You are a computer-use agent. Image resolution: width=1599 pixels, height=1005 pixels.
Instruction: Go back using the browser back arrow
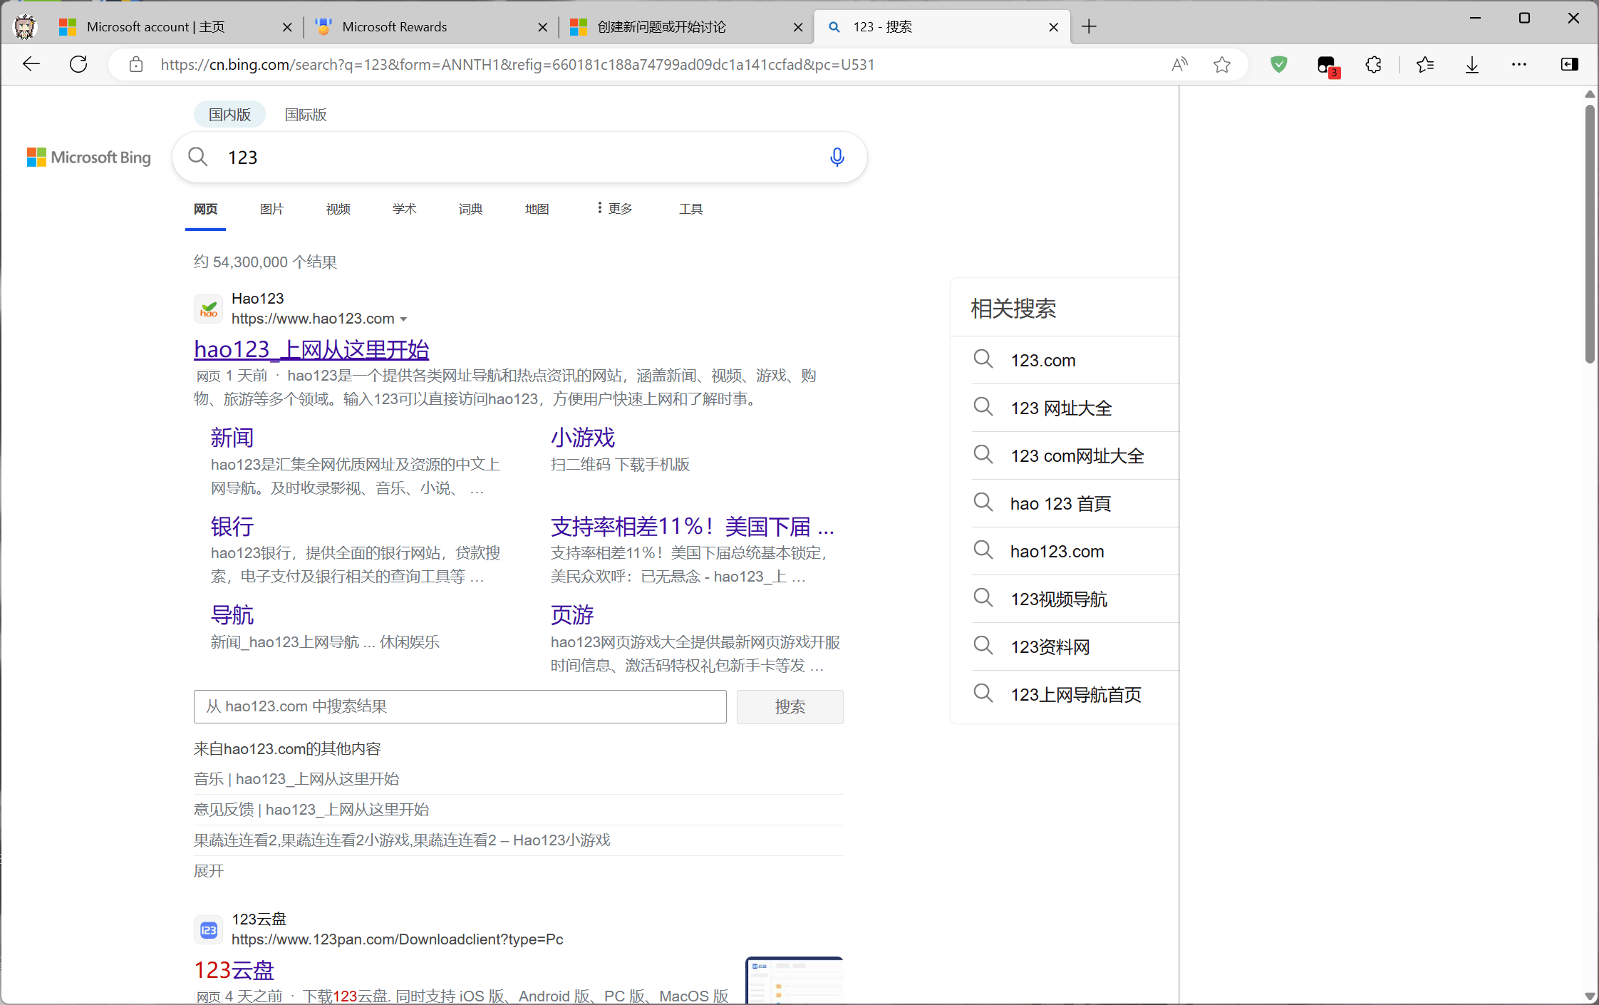31,65
